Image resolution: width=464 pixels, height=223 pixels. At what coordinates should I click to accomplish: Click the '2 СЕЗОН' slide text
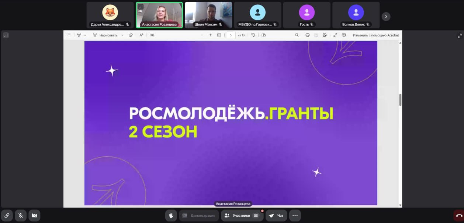click(163, 132)
